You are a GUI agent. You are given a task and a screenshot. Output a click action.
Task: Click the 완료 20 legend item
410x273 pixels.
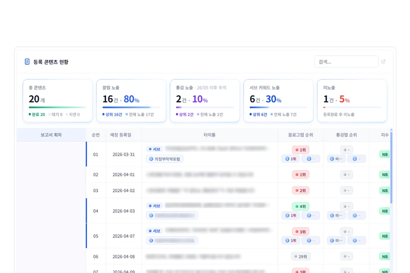coord(37,115)
